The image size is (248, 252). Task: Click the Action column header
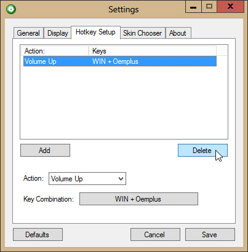(x=55, y=51)
